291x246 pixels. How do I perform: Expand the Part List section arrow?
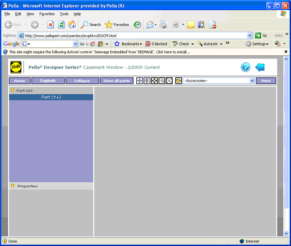point(13,90)
